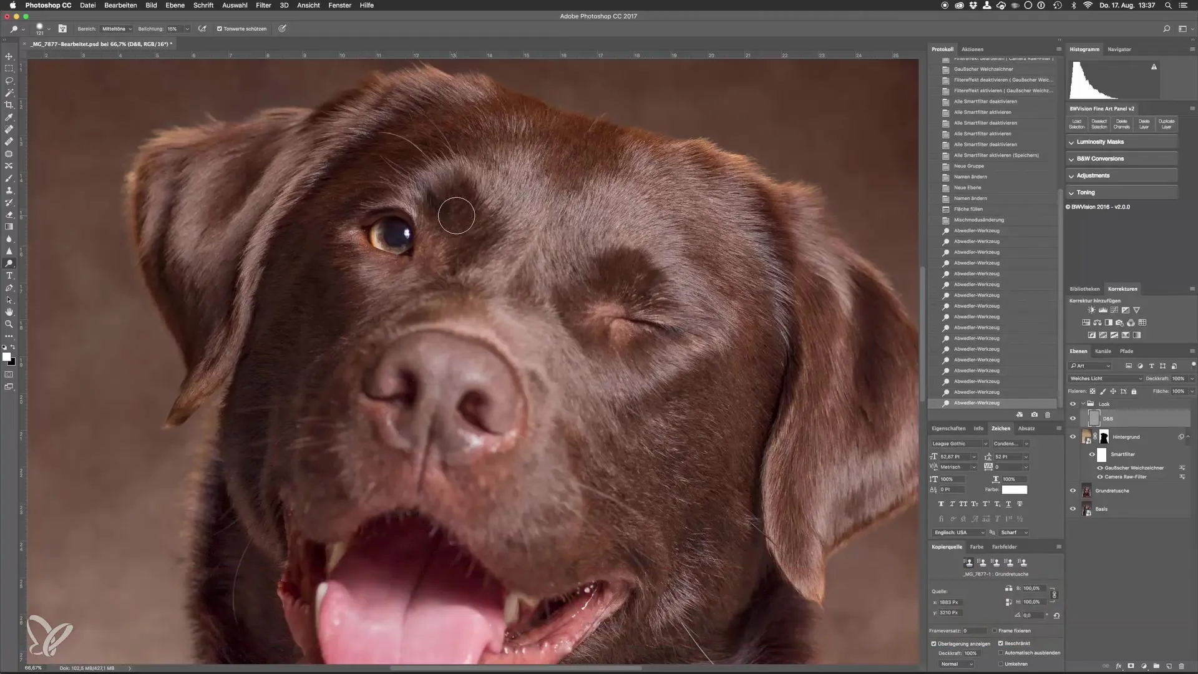The image size is (1198, 674).
Task: Select the Gradient tool
Action: click(x=9, y=227)
